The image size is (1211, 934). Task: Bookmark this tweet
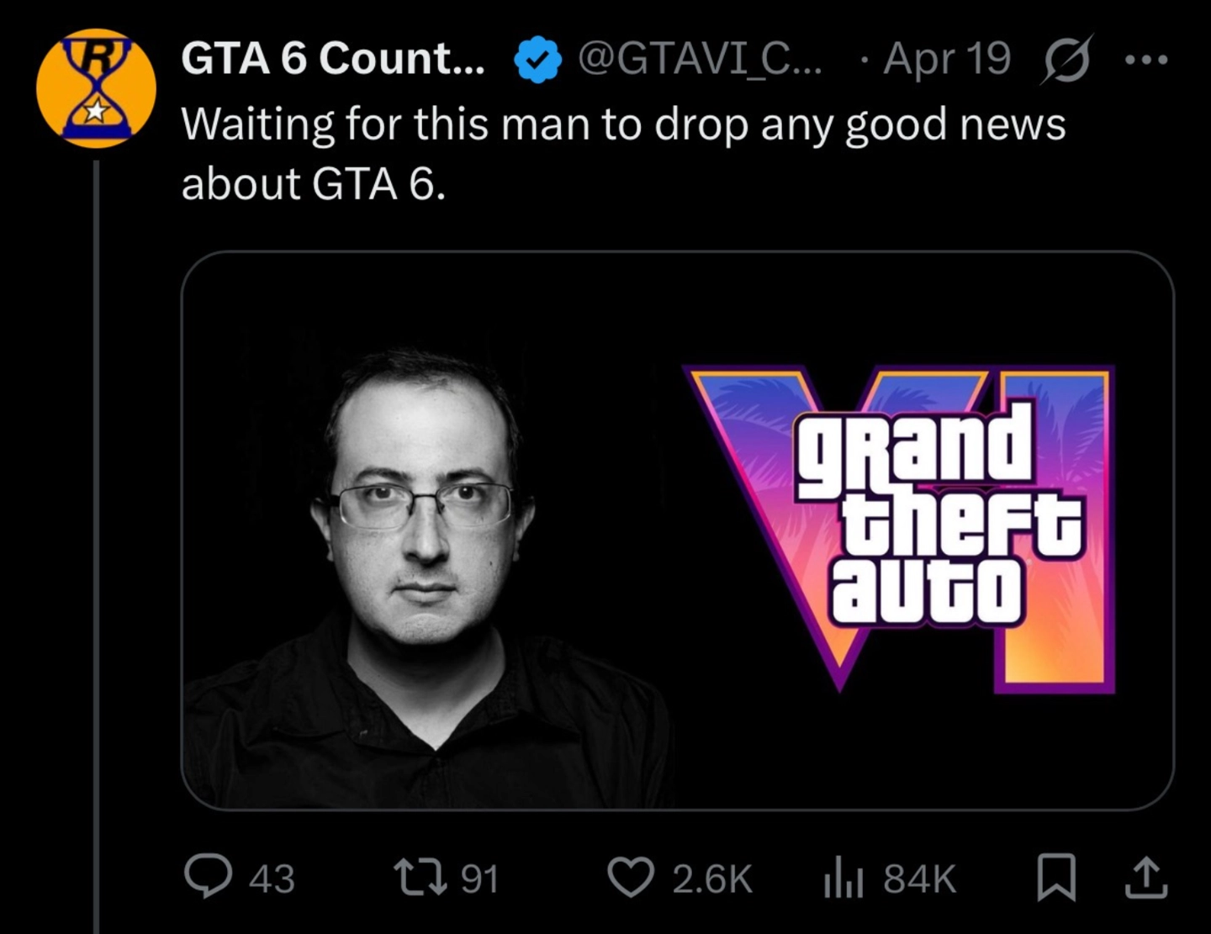tap(1056, 878)
